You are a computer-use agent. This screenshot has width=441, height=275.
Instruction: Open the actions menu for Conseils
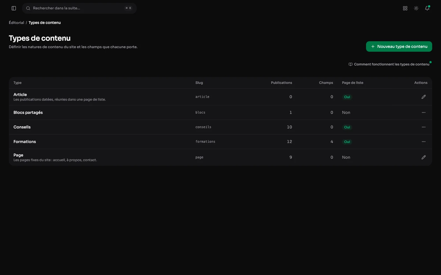point(424,127)
